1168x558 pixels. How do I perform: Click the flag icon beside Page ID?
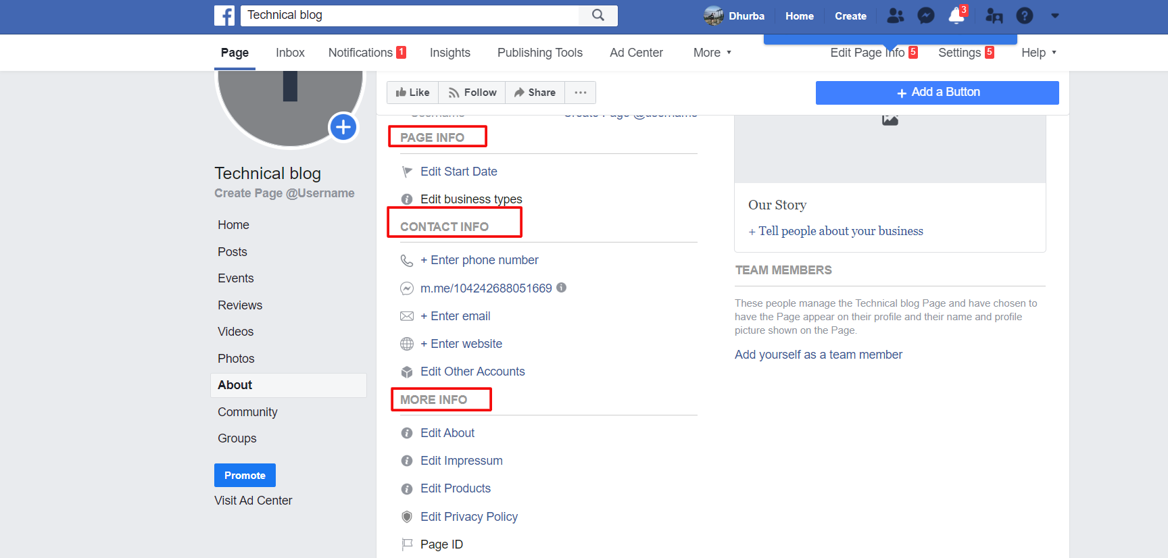407,544
